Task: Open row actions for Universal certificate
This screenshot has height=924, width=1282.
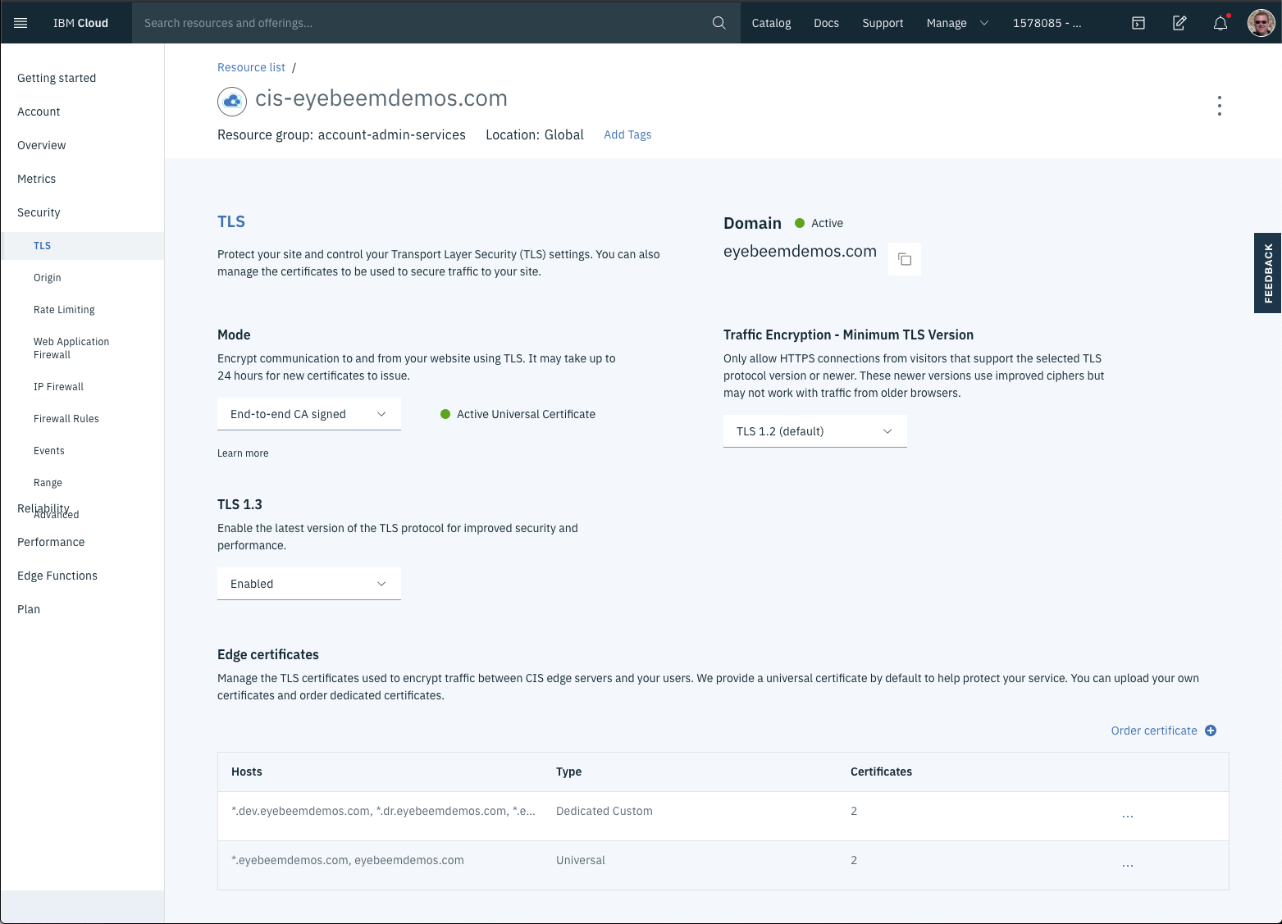Action: (x=1128, y=865)
